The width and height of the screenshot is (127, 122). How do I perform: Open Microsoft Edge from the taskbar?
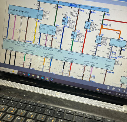tap(29, 75)
